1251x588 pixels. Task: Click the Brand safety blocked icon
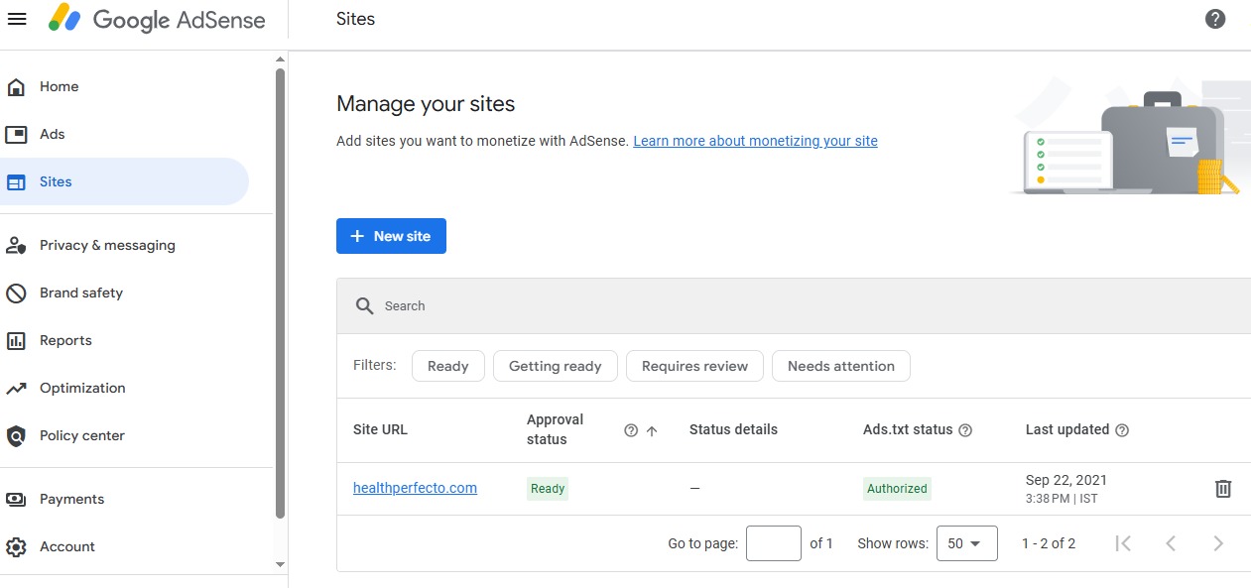[x=16, y=294]
